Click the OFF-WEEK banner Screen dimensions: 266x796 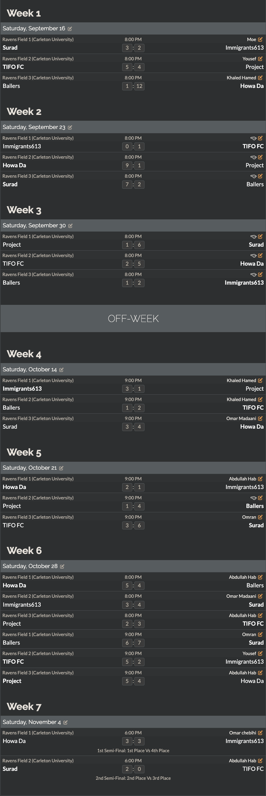[133, 319]
